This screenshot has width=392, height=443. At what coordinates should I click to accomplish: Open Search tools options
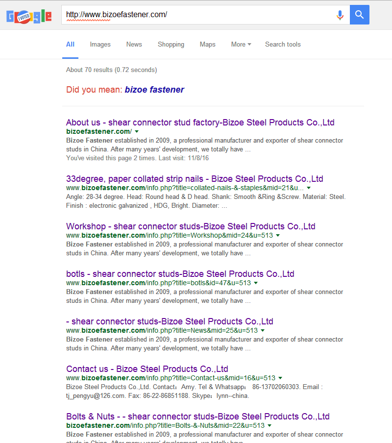pyautogui.click(x=283, y=45)
